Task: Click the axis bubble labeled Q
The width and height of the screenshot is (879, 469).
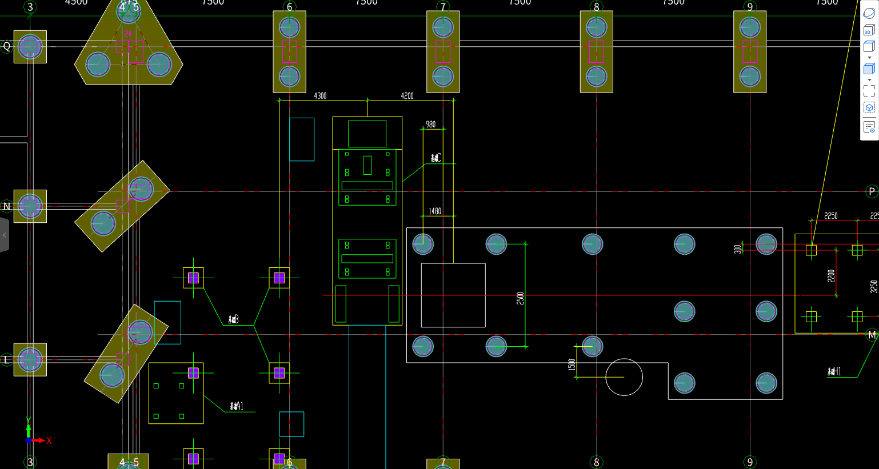Action: pyautogui.click(x=7, y=46)
